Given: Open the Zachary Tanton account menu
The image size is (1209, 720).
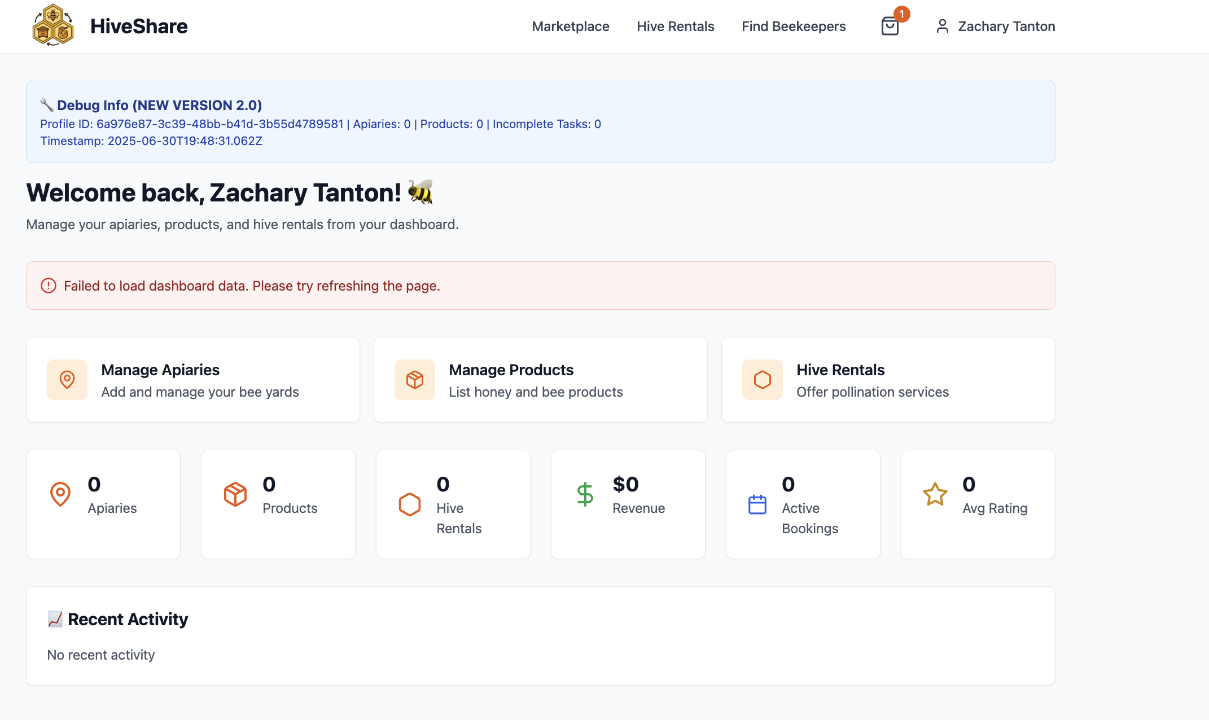Looking at the screenshot, I should [1006, 27].
